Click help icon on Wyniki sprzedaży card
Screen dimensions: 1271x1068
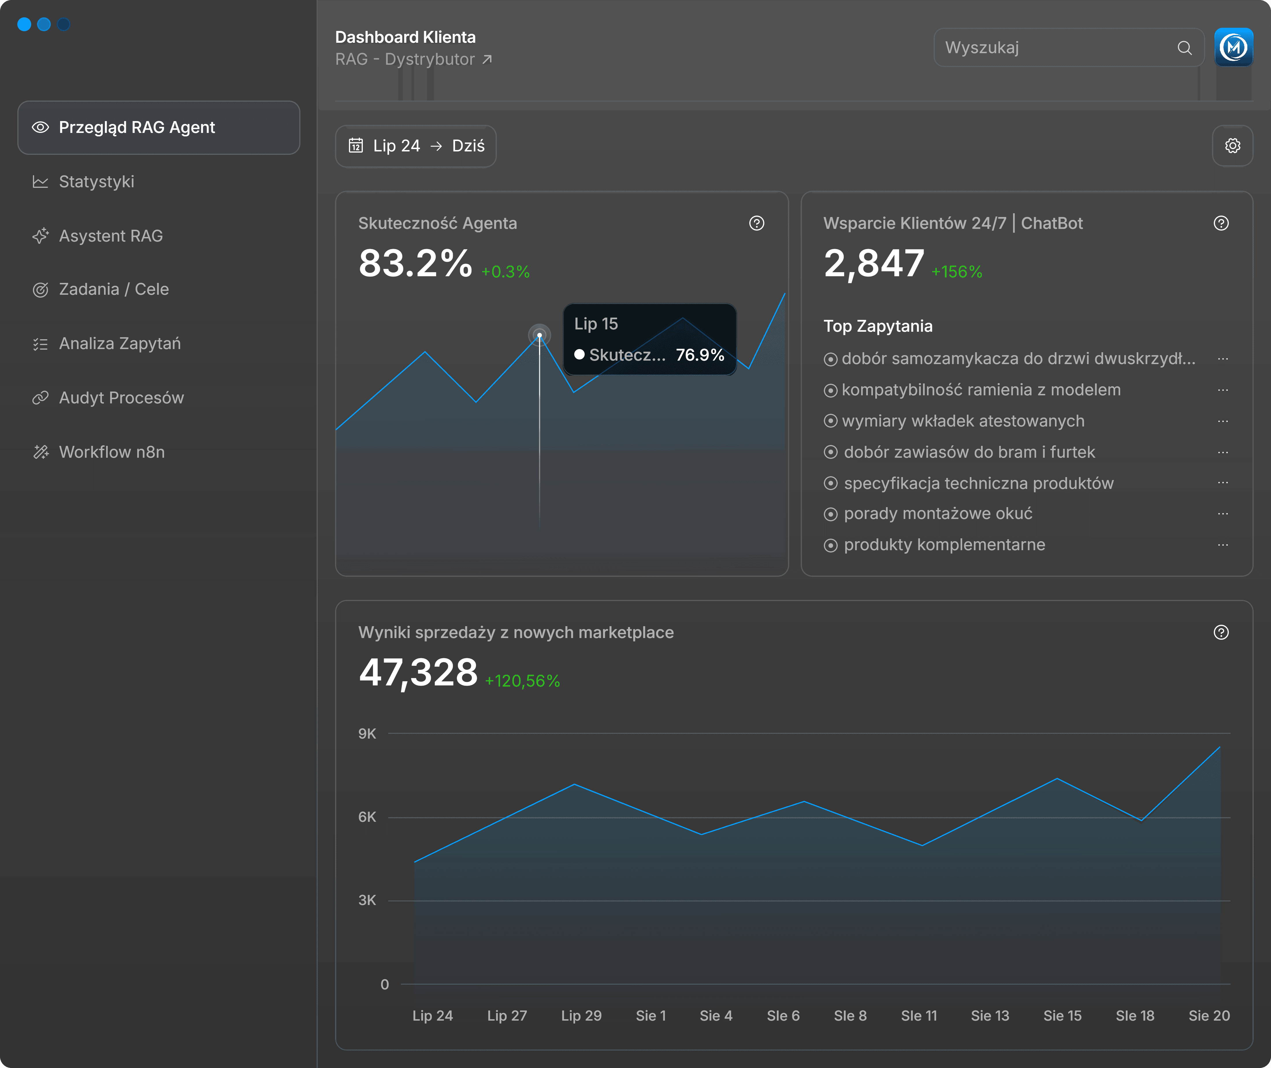coord(1221,632)
